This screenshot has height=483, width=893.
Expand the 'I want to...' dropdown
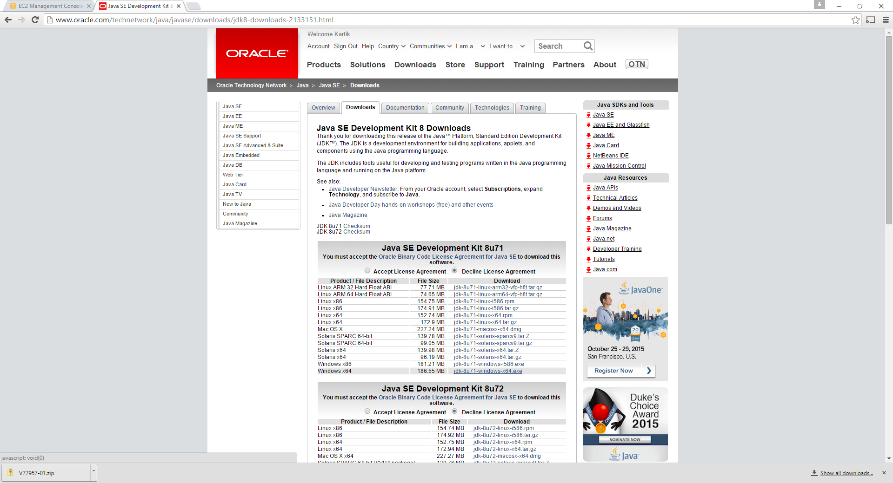pyautogui.click(x=507, y=46)
